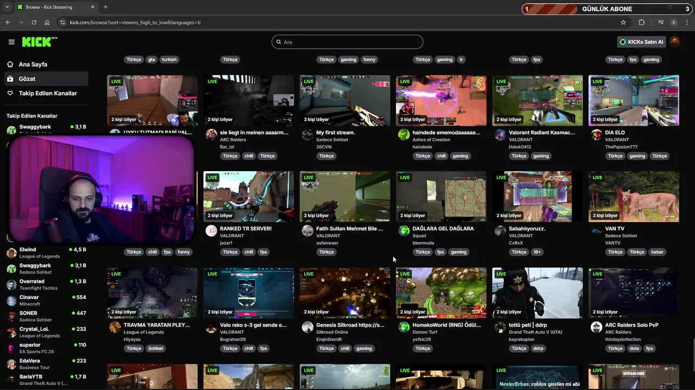Open VANTV channel avatar

[596, 231]
